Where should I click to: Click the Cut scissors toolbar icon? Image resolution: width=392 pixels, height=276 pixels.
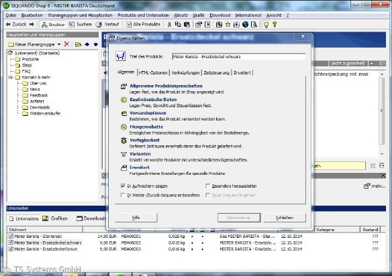170,25
